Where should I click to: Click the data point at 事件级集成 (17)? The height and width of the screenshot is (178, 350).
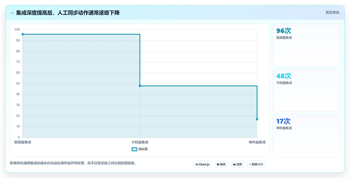[x=257, y=119]
